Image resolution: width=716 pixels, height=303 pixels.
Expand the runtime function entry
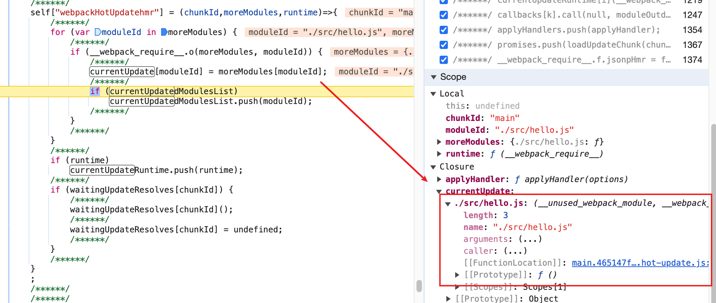(x=439, y=154)
